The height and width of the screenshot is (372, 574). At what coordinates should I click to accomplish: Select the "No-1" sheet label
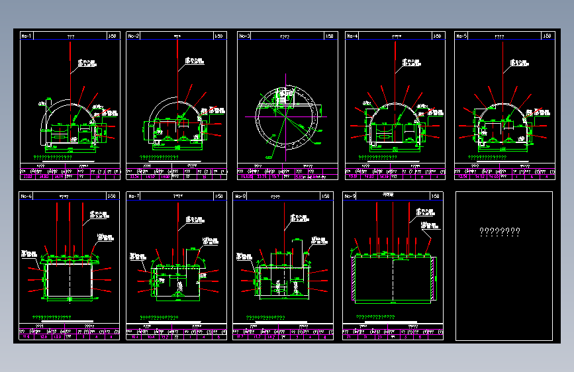click(26, 36)
